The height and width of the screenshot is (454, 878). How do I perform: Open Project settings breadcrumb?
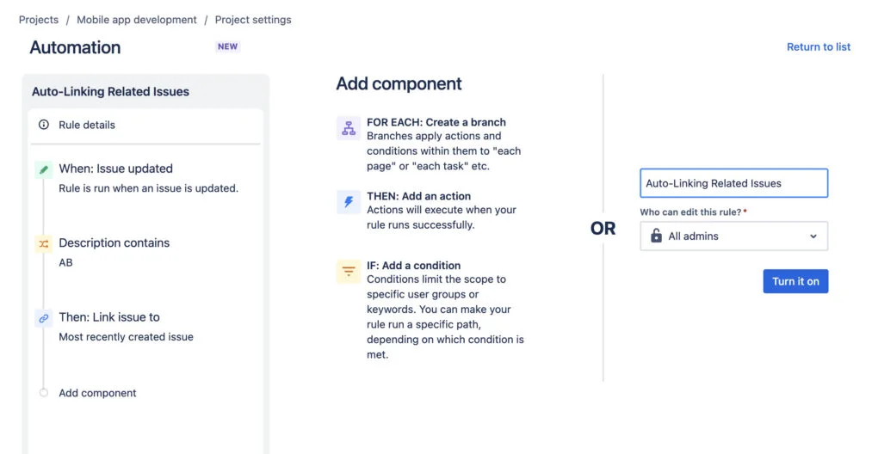253,20
